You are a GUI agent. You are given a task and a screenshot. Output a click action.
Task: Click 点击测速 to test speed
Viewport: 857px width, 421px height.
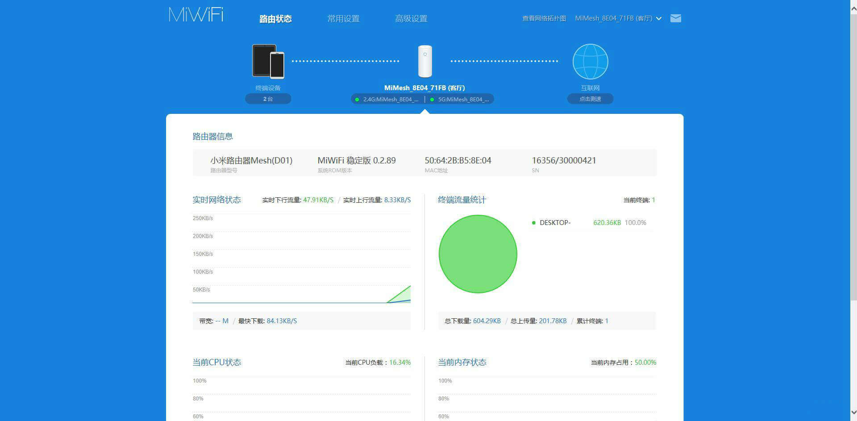(x=590, y=99)
